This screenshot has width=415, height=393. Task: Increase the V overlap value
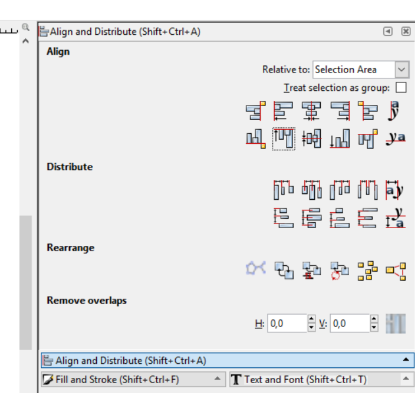374,318
